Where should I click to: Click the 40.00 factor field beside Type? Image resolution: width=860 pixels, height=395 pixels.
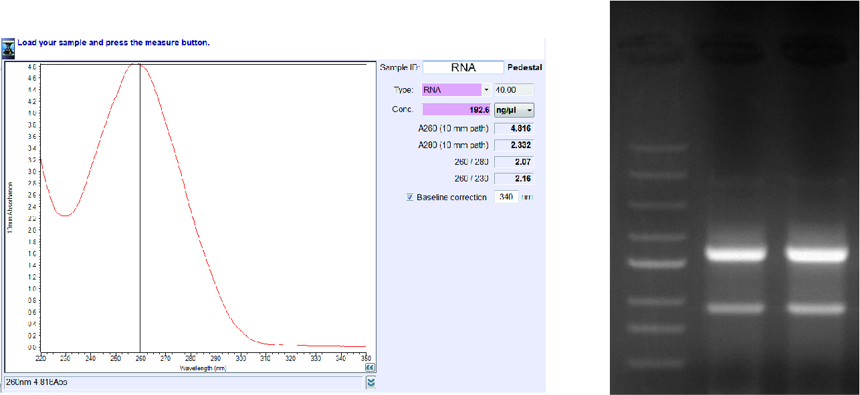tap(513, 90)
